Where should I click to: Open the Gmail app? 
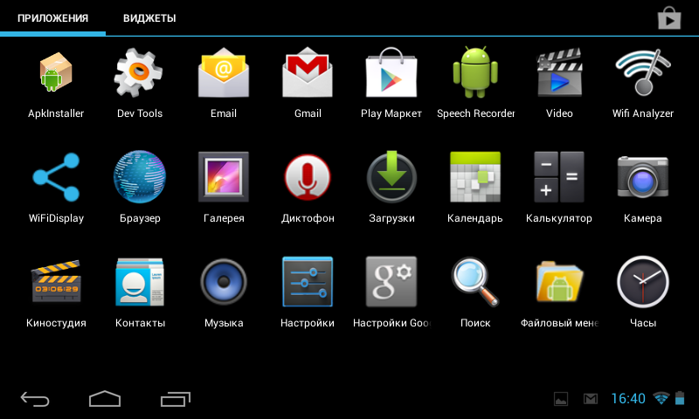(x=308, y=72)
